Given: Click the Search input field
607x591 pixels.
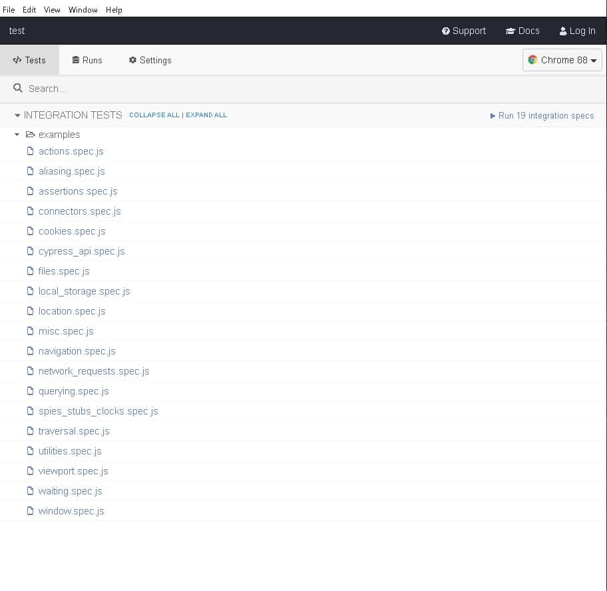Looking at the screenshot, I should tap(303, 89).
